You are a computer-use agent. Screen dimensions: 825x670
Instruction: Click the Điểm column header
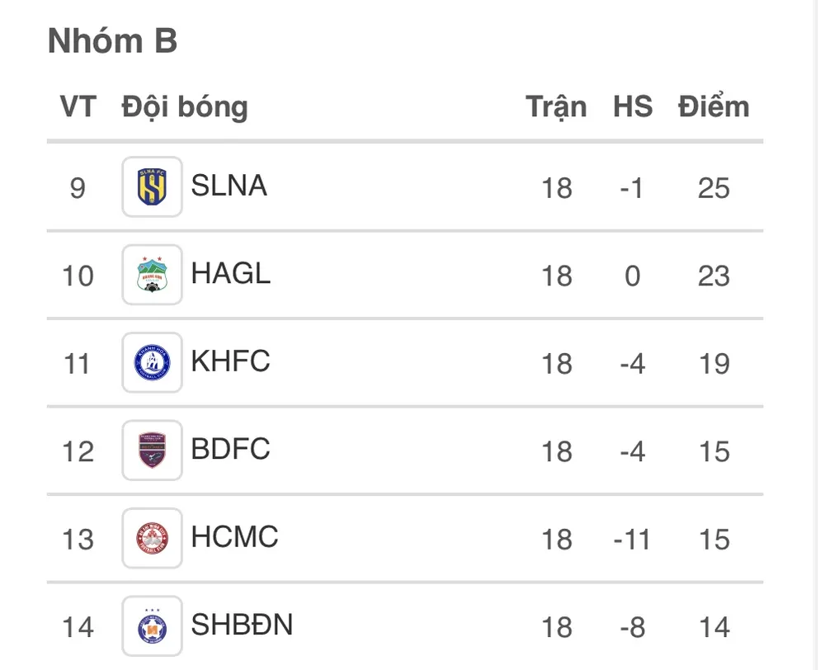pyautogui.click(x=714, y=107)
